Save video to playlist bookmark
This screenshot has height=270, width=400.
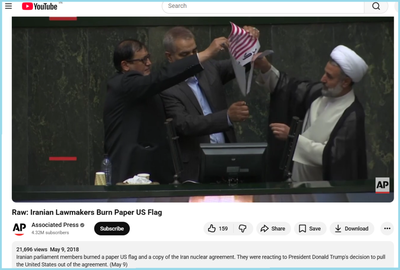(310, 229)
